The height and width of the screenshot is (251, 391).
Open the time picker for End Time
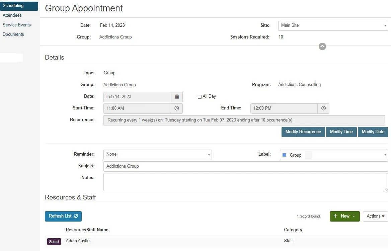pyautogui.click(x=323, y=108)
